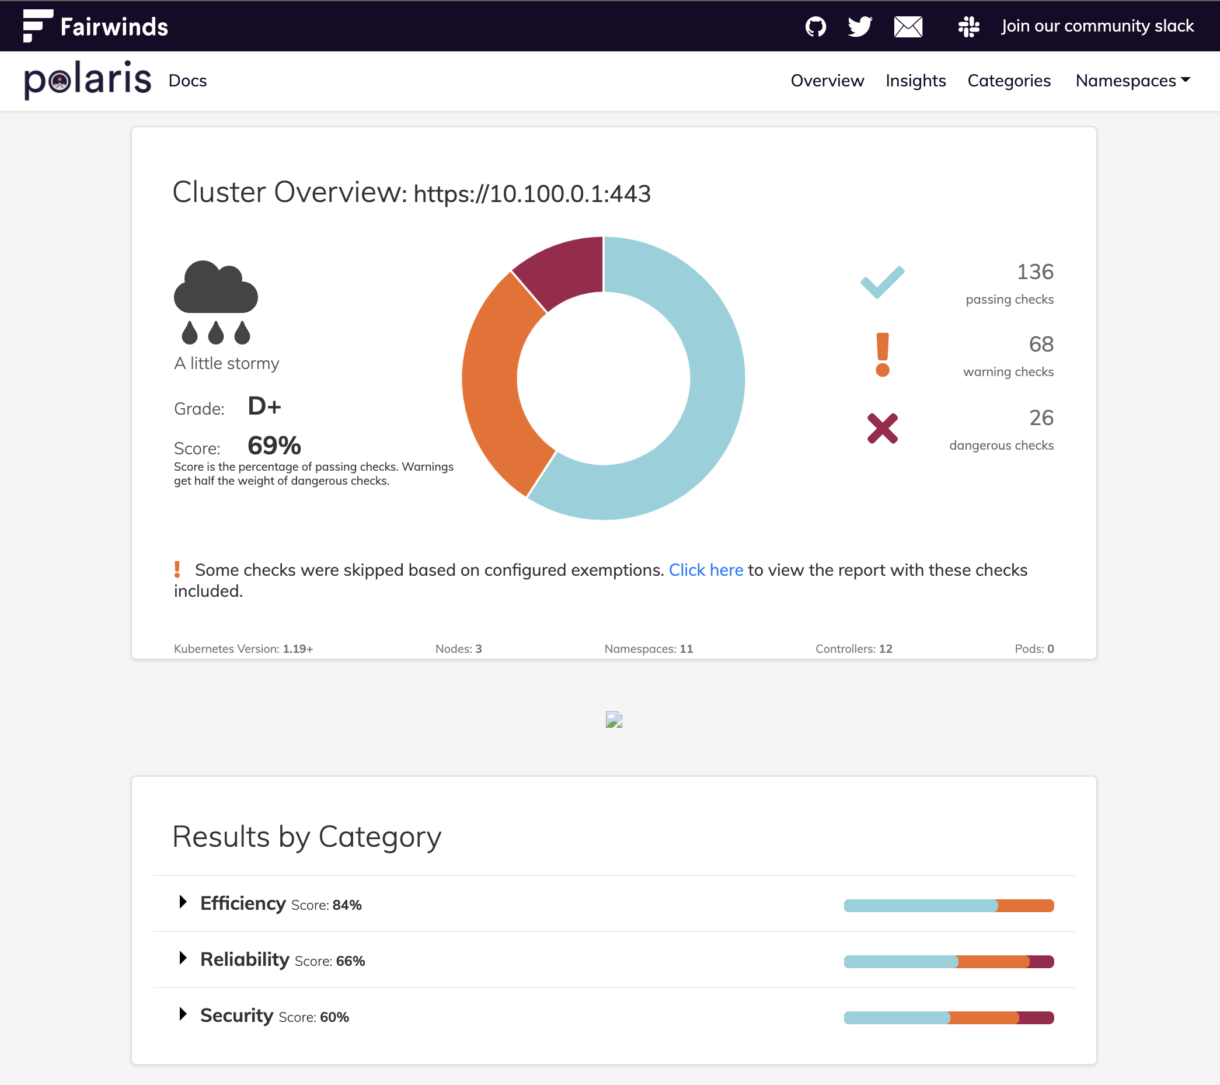Click the Fairwinds logo
The image size is (1220, 1085).
click(96, 26)
